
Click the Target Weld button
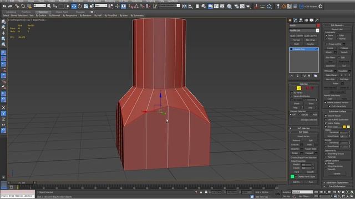pos(311,149)
